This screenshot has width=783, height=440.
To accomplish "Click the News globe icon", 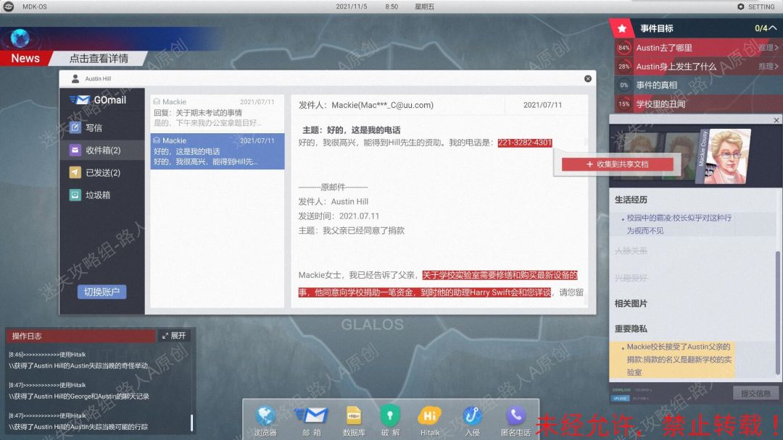I will click(x=20, y=38).
